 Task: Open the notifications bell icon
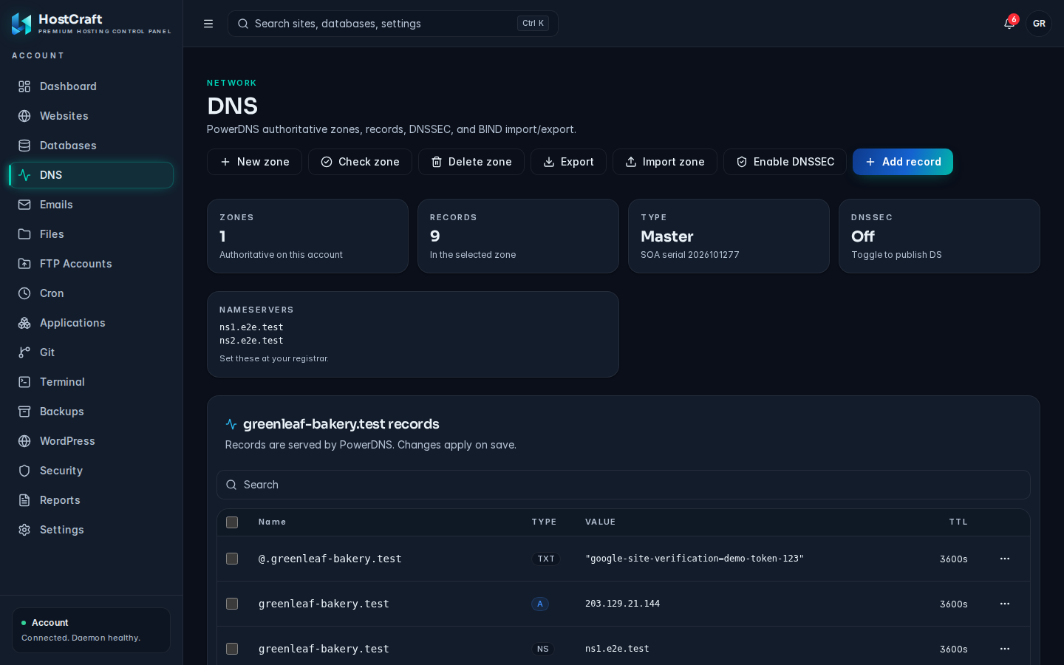tap(1009, 24)
